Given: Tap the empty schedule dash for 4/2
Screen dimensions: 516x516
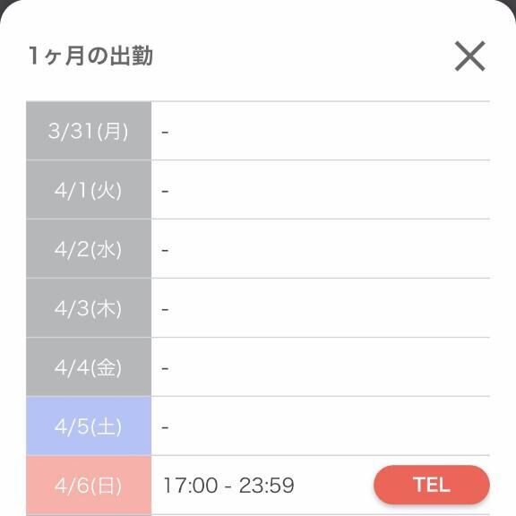Looking at the screenshot, I should [165, 251].
